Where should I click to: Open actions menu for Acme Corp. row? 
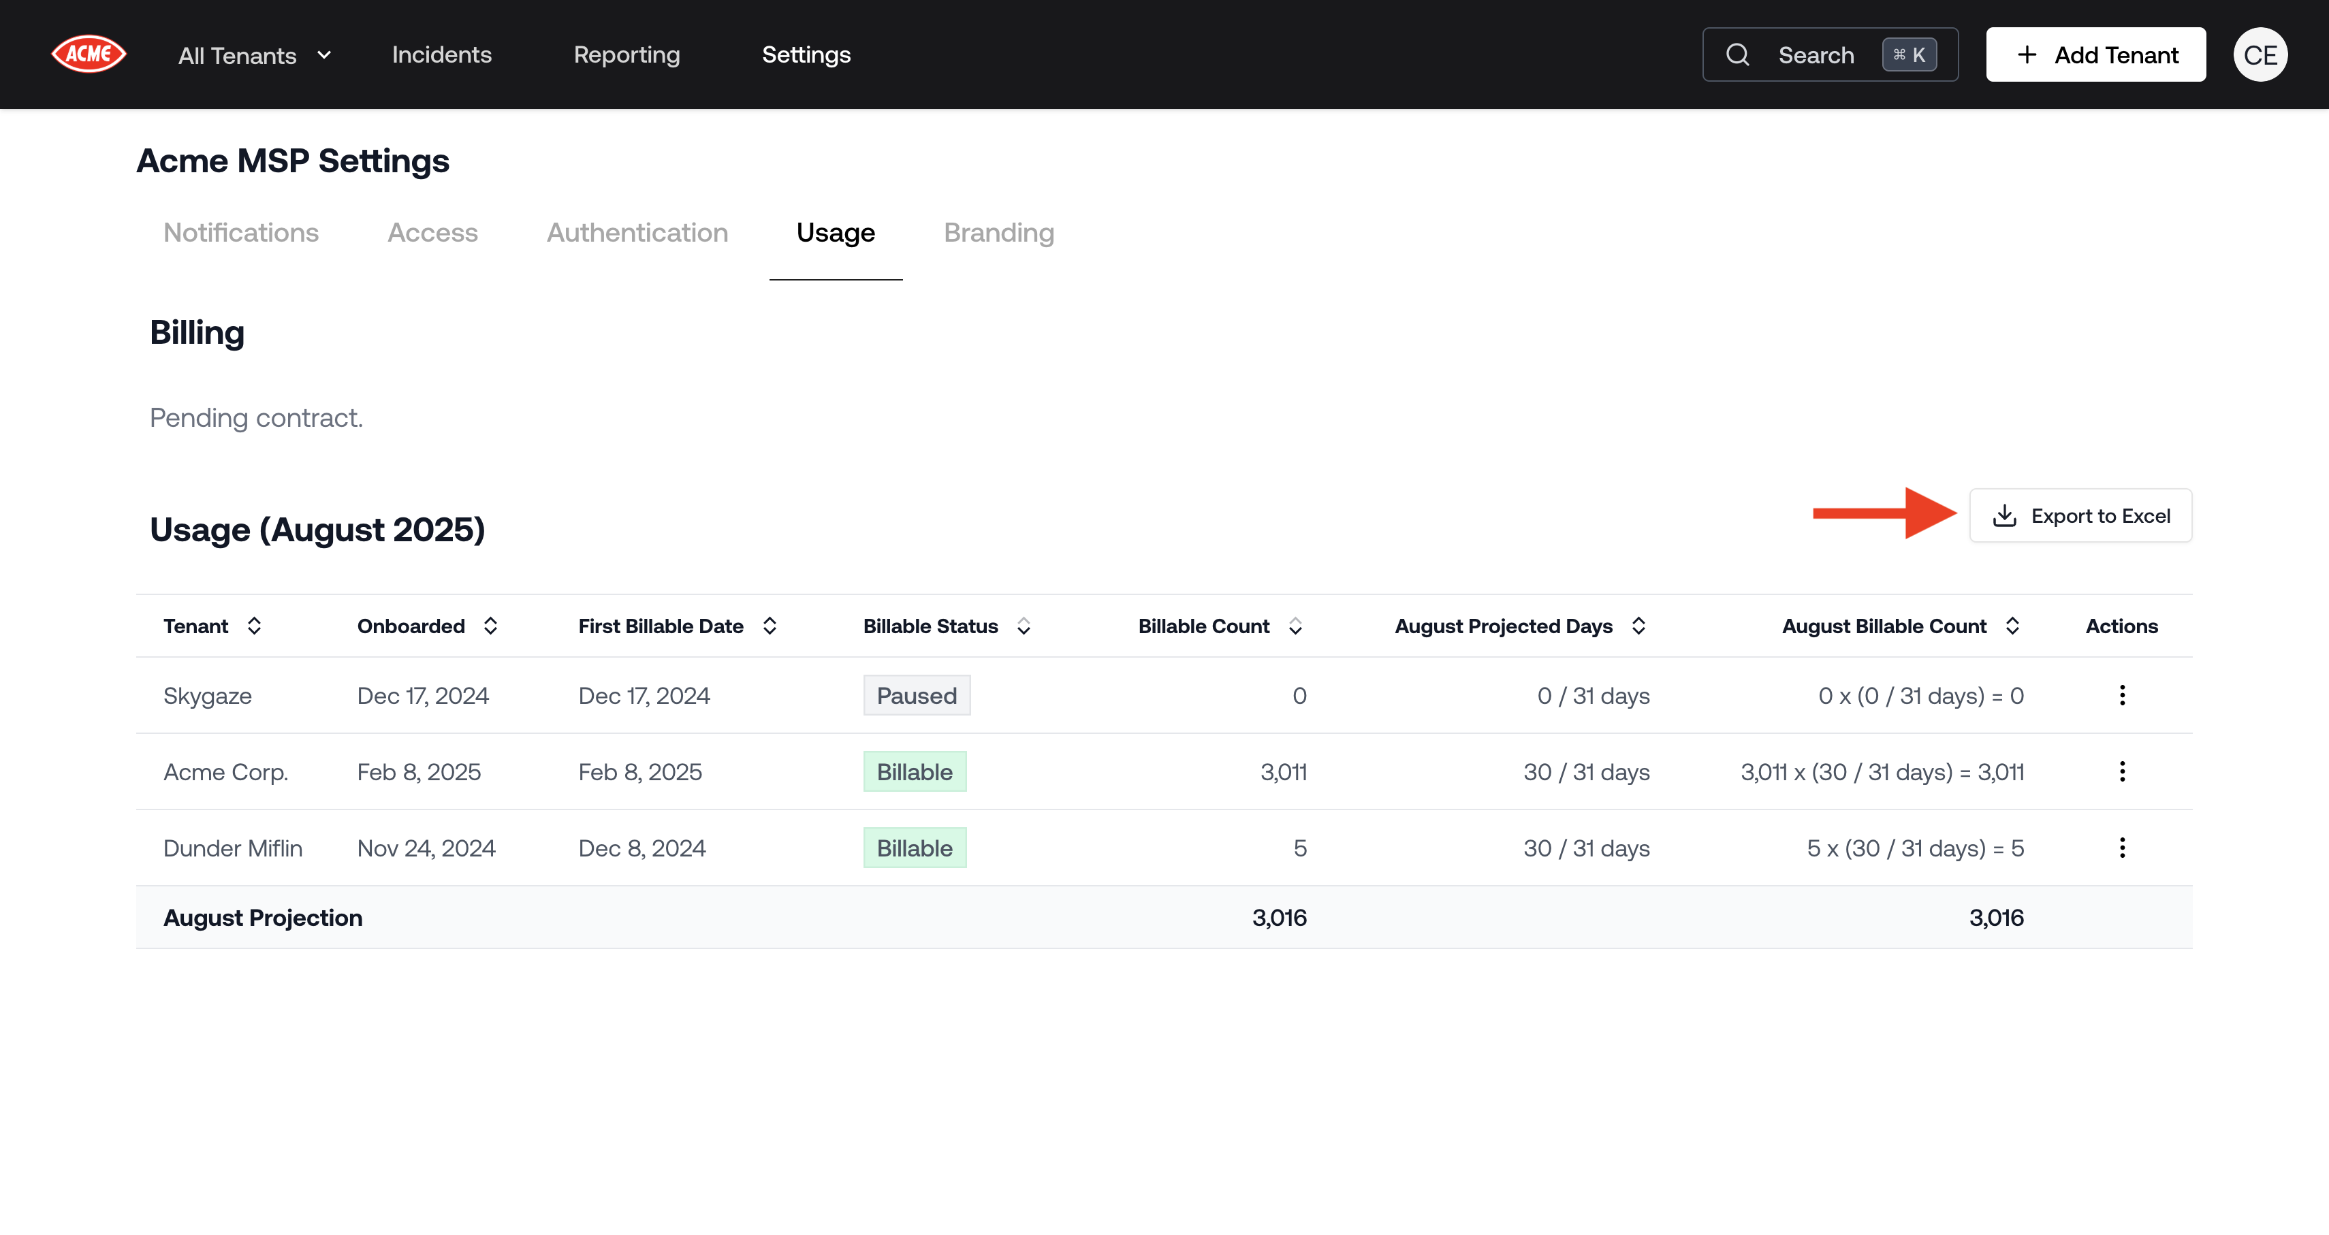pyautogui.click(x=2121, y=771)
